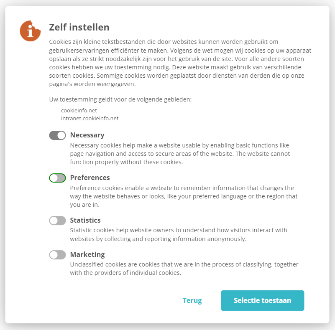Select the Marketing category heading
This screenshot has height=330, width=335.
(87, 254)
